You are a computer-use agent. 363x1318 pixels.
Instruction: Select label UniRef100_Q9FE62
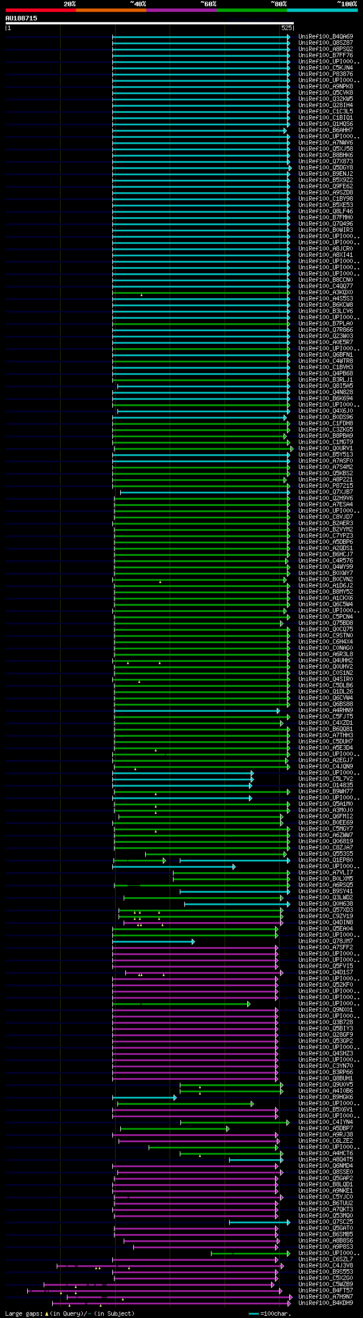tap(326, 187)
